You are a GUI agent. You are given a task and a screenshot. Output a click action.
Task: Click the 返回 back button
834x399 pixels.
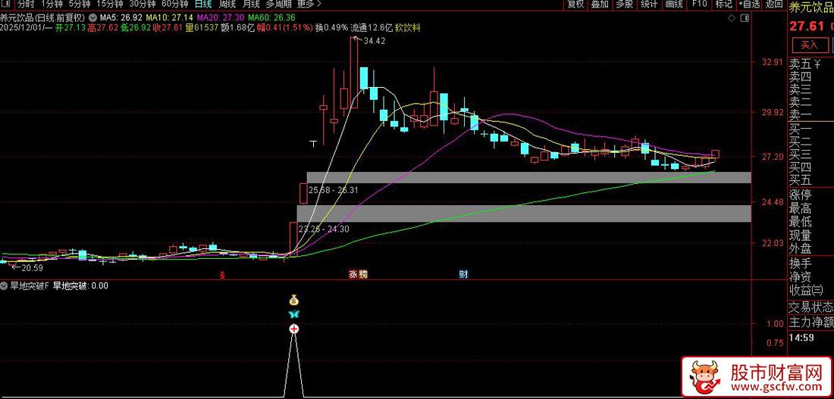point(774,5)
